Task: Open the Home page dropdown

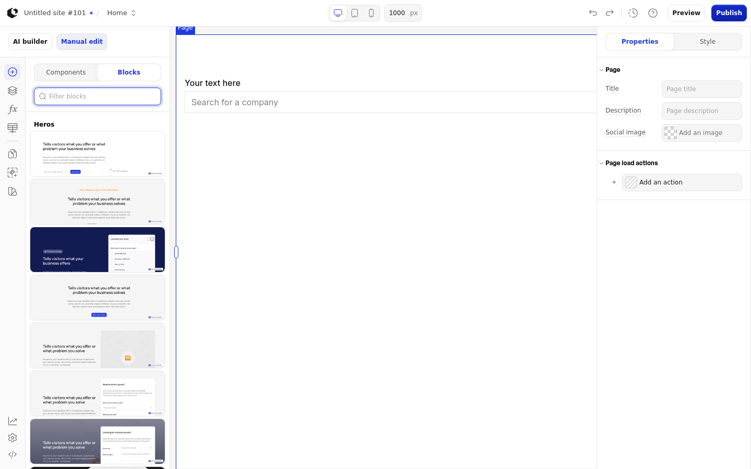Action: (122, 13)
